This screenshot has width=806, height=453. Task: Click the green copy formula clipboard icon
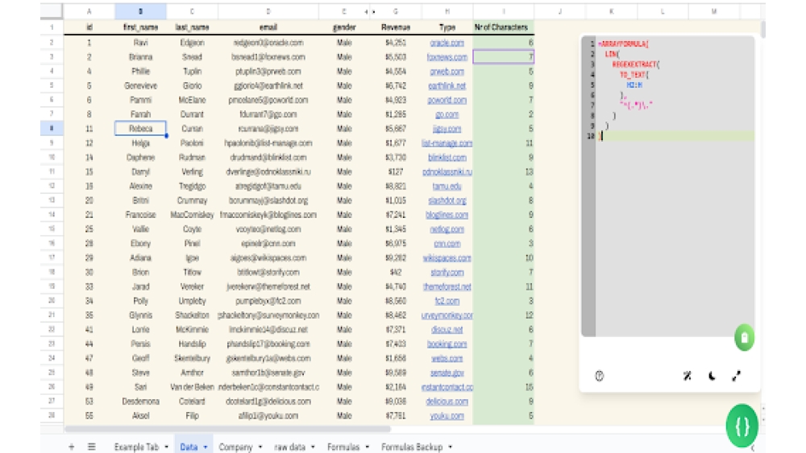(743, 337)
